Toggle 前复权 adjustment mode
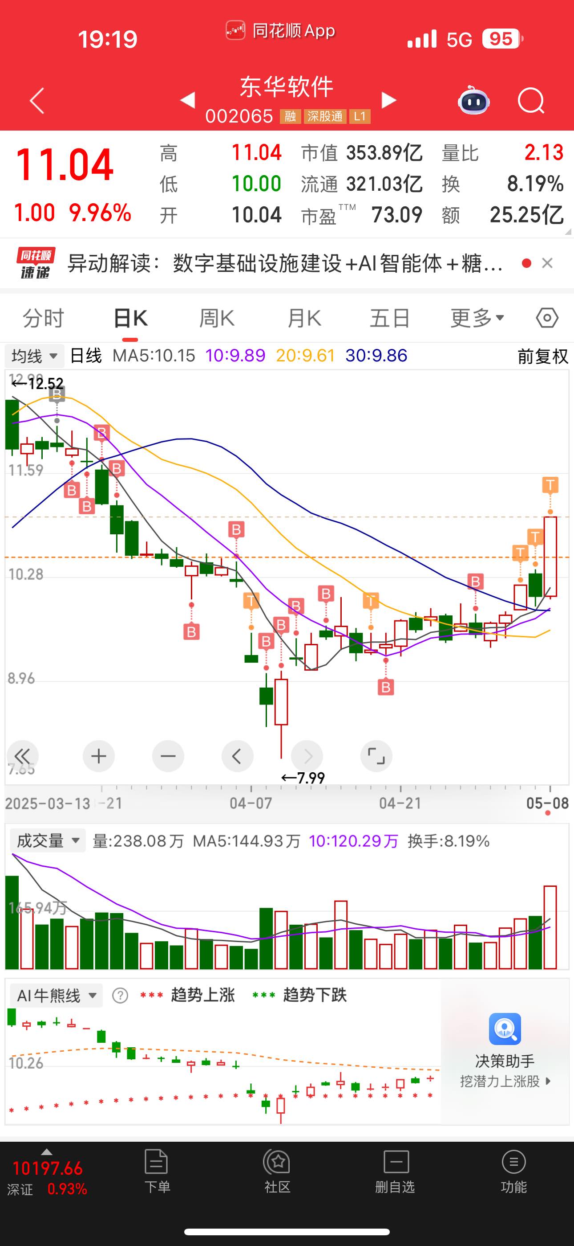The image size is (574, 1246). [x=542, y=357]
